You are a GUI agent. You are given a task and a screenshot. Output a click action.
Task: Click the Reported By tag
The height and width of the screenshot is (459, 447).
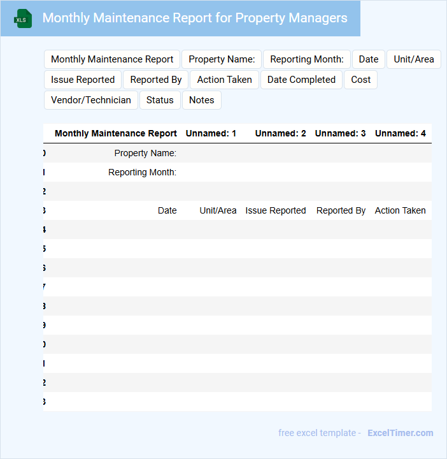click(x=156, y=80)
